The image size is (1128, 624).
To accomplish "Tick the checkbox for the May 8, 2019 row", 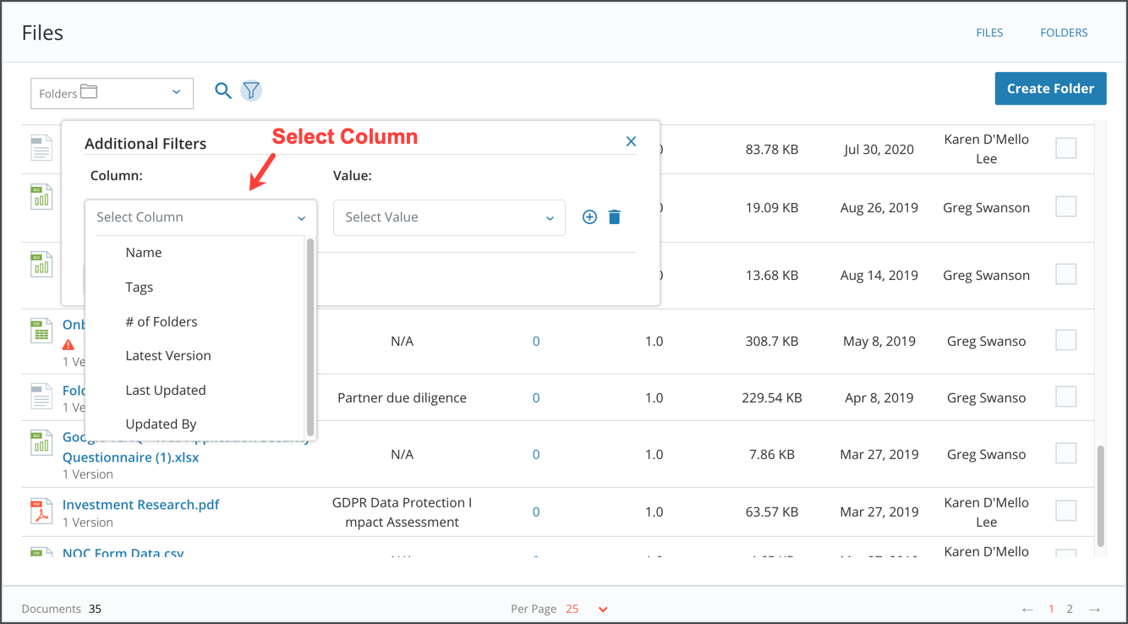I will pos(1066,340).
